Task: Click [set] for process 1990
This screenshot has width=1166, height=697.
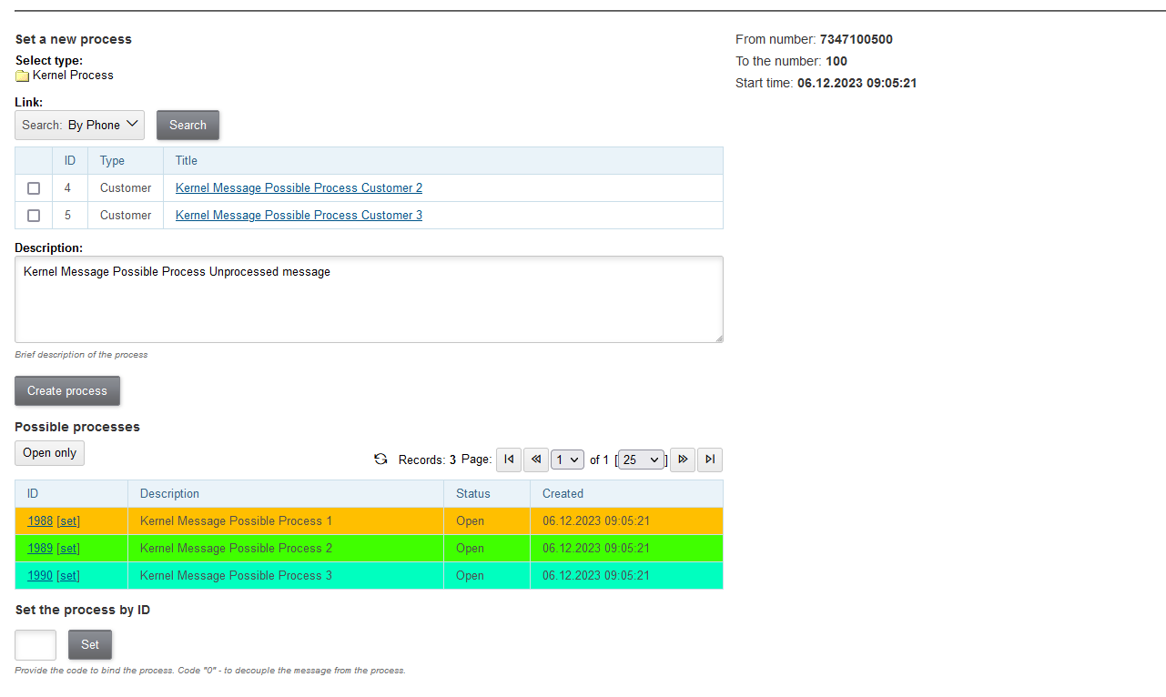Action: click(x=68, y=576)
